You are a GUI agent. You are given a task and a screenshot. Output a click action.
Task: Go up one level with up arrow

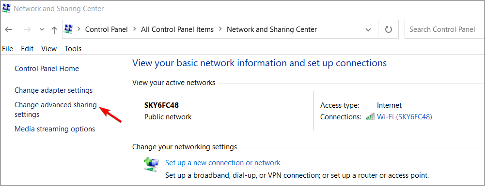(54, 29)
